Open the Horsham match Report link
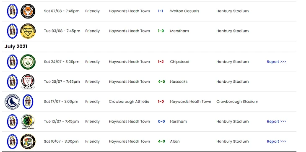The height and width of the screenshot is (152, 306). coord(276,121)
